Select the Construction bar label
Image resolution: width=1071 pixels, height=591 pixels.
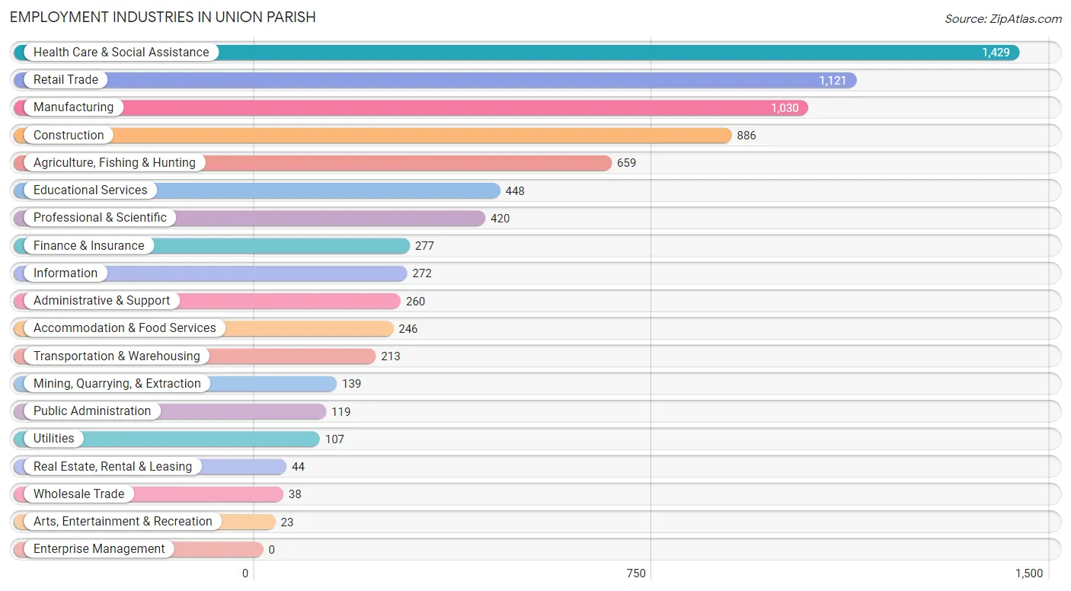pyautogui.click(x=69, y=135)
